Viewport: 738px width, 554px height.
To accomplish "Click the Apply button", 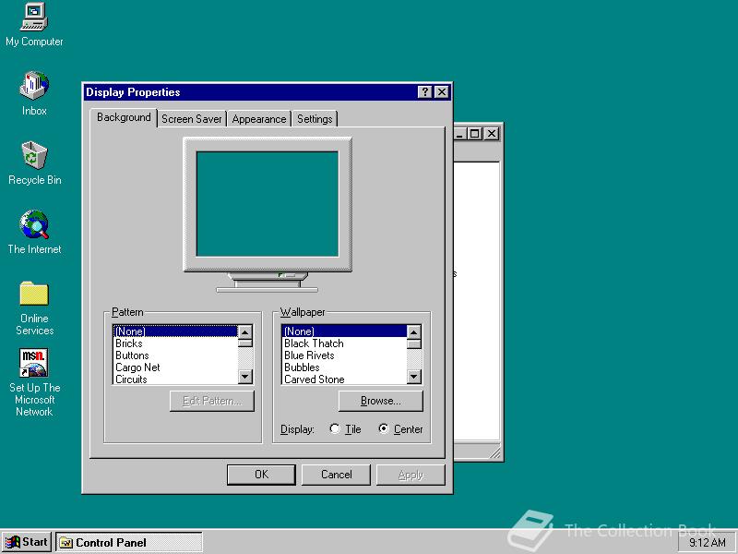I will coord(411,475).
